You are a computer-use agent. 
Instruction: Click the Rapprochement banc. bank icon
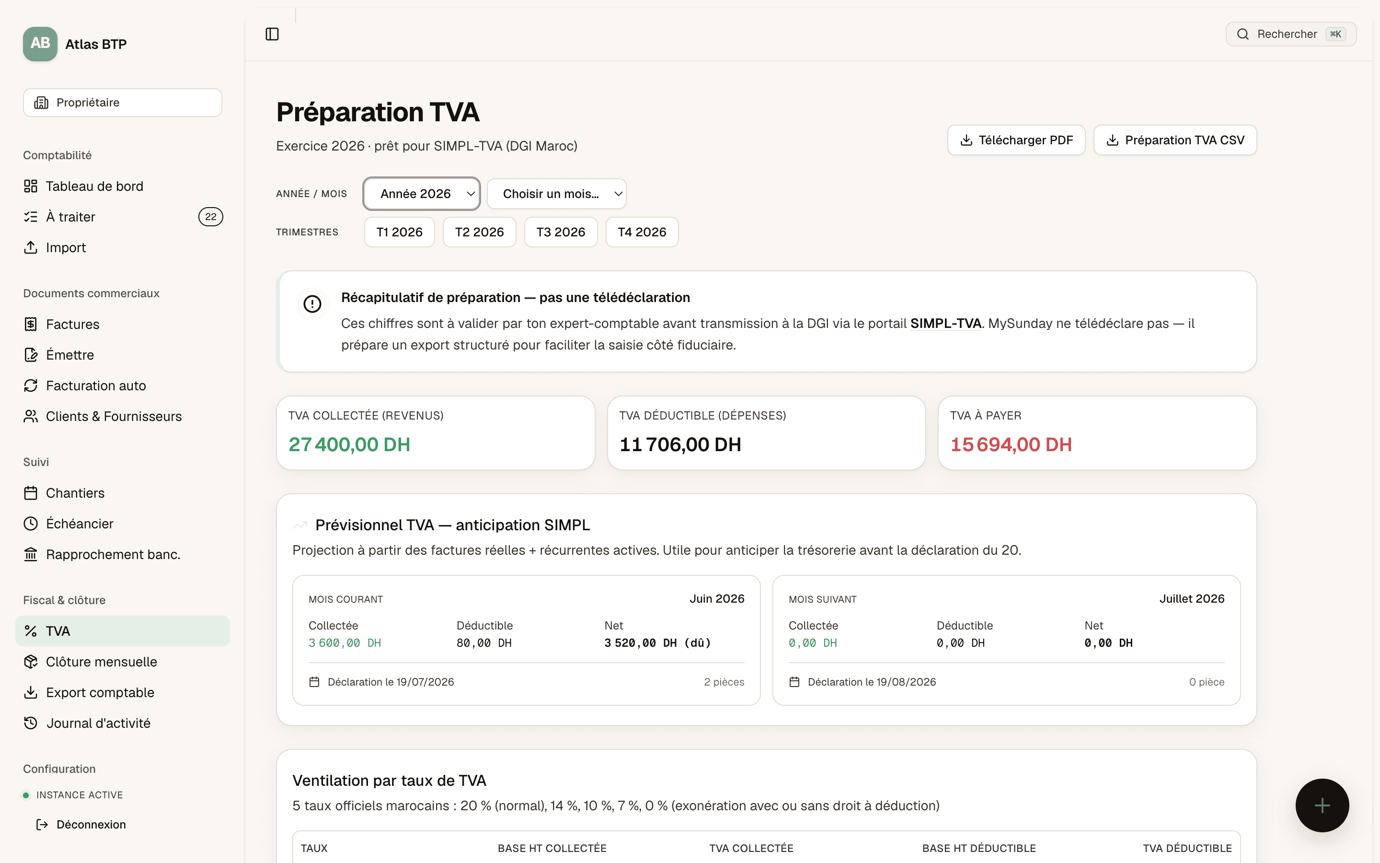point(31,554)
